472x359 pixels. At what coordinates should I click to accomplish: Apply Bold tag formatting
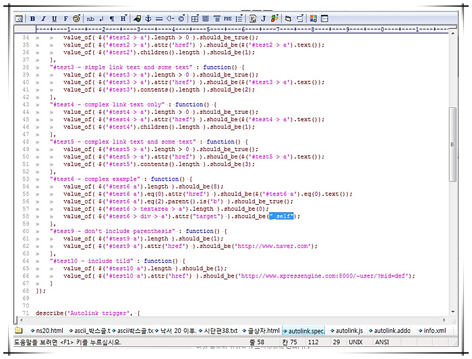tap(32, 19)
